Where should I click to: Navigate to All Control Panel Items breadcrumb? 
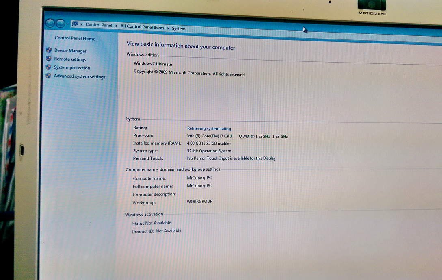(x=142, y=27)
